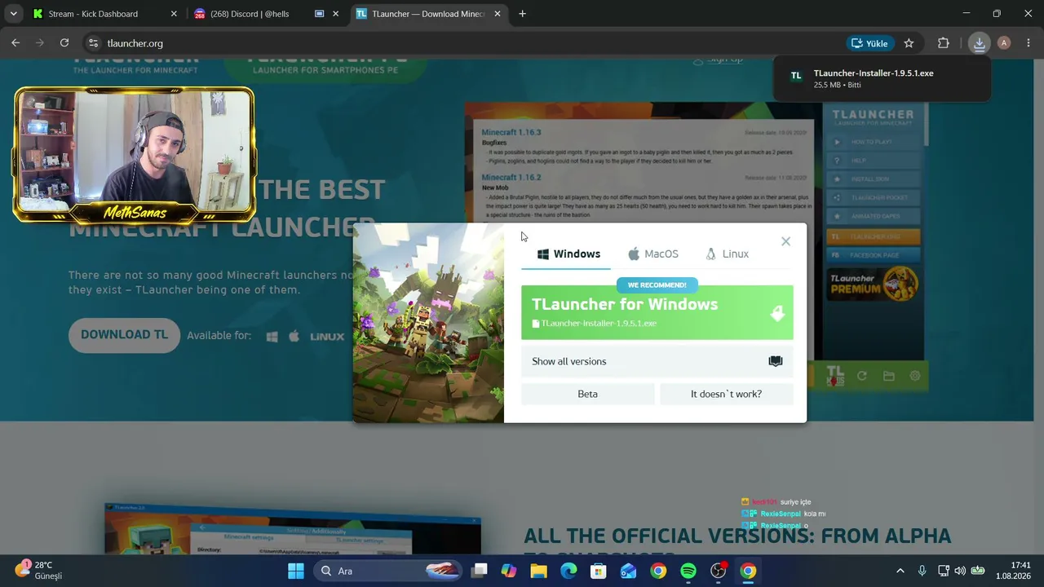Open the It doesn't work? help
The image size is (1044, 587).
click(x=726, y=394)
